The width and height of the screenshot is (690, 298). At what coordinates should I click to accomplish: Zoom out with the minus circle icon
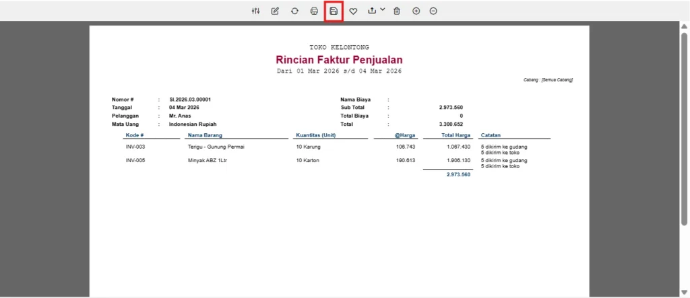click(x=433, y=11)
